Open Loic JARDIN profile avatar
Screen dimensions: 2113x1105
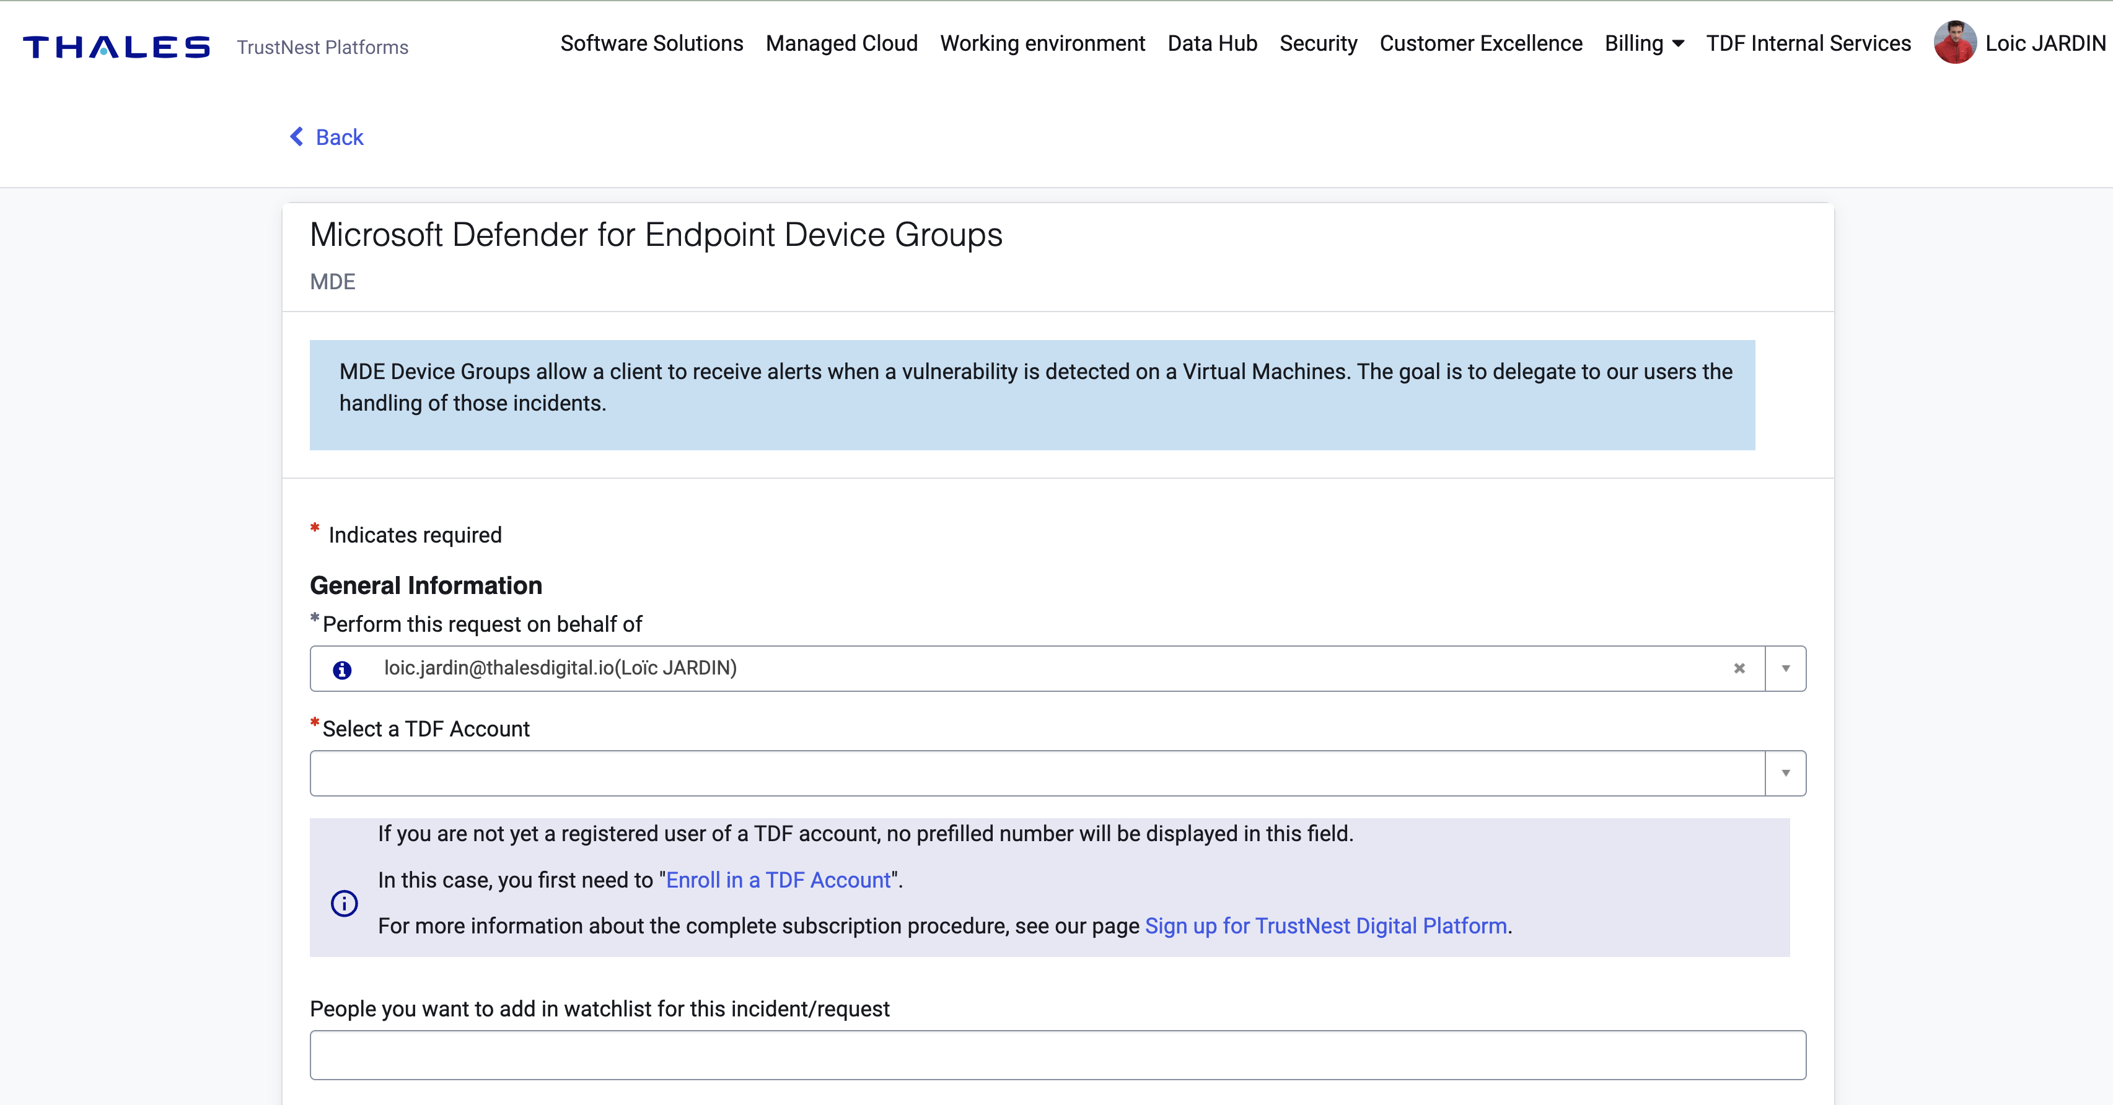coord(1955,43)
